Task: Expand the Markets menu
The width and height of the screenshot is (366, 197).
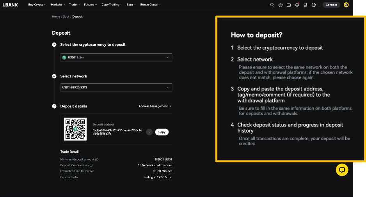Action: pyautogui.click(x=58, y=5)
